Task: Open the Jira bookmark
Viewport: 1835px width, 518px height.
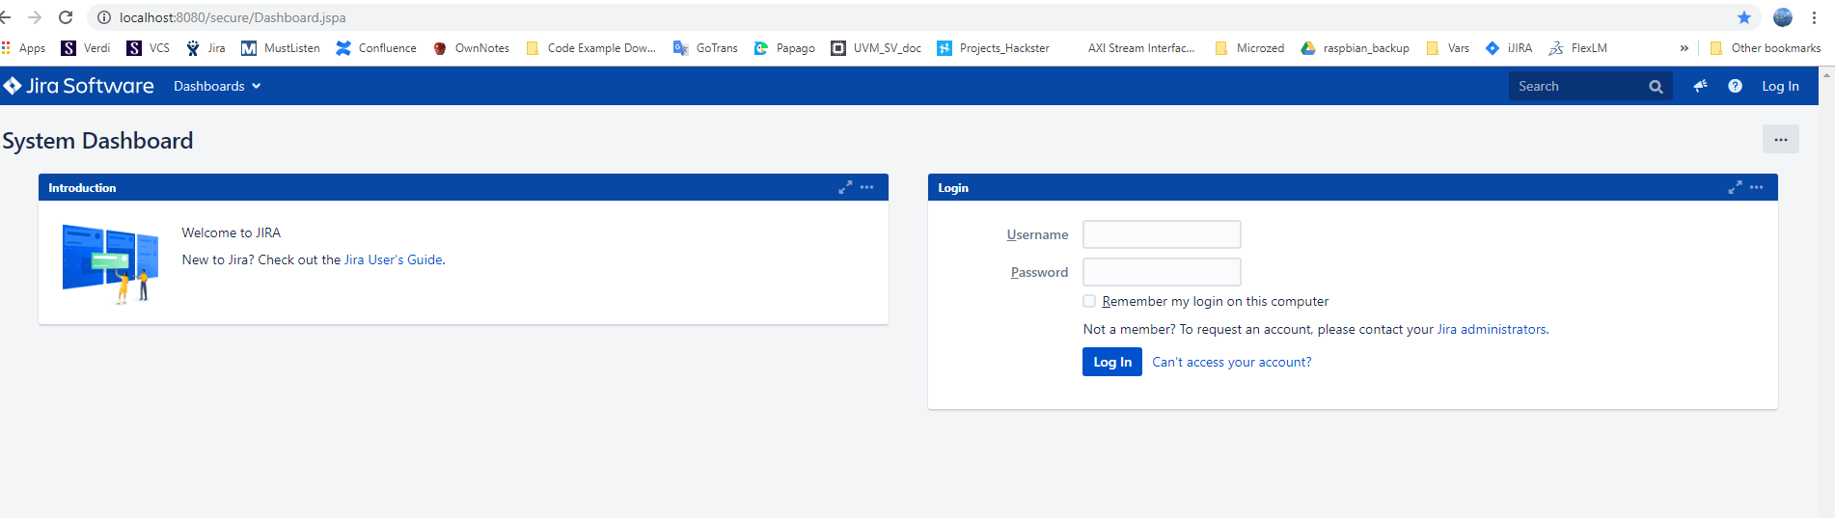Action: click(205, 48)
